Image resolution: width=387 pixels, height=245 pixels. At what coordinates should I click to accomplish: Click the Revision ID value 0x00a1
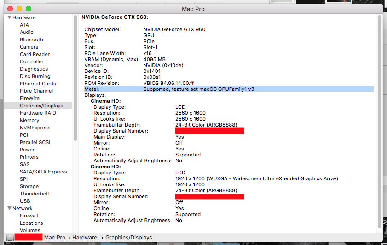click(152, 77)
